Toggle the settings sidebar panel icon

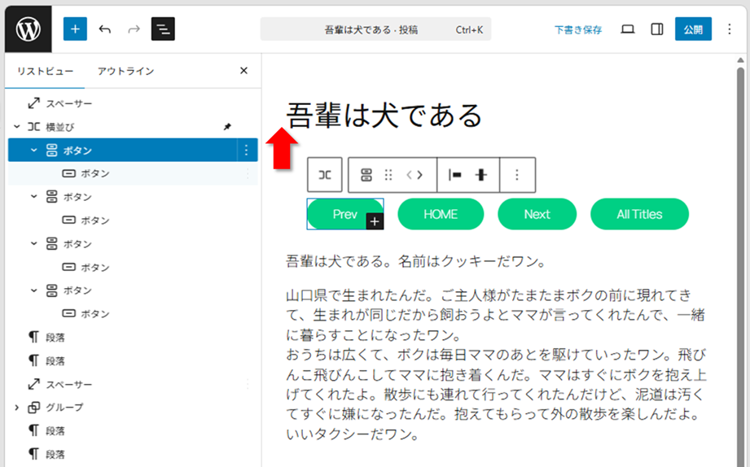(656, 29)
